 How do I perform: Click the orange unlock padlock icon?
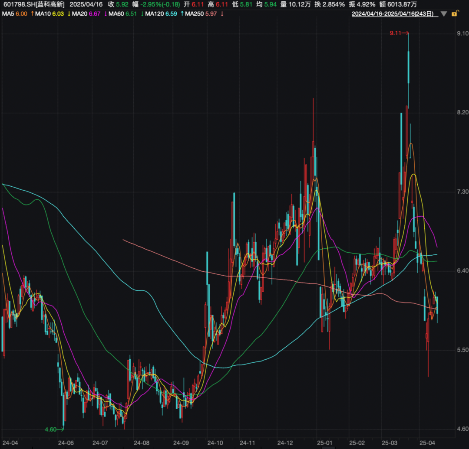point(454,14)
